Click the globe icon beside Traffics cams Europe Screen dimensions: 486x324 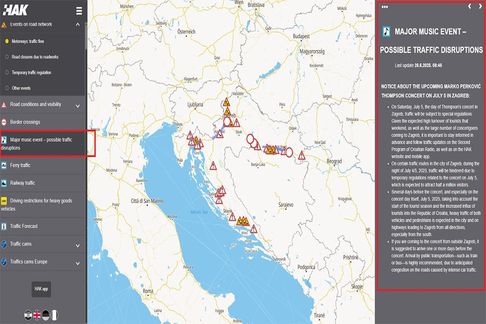coord(4,262)
